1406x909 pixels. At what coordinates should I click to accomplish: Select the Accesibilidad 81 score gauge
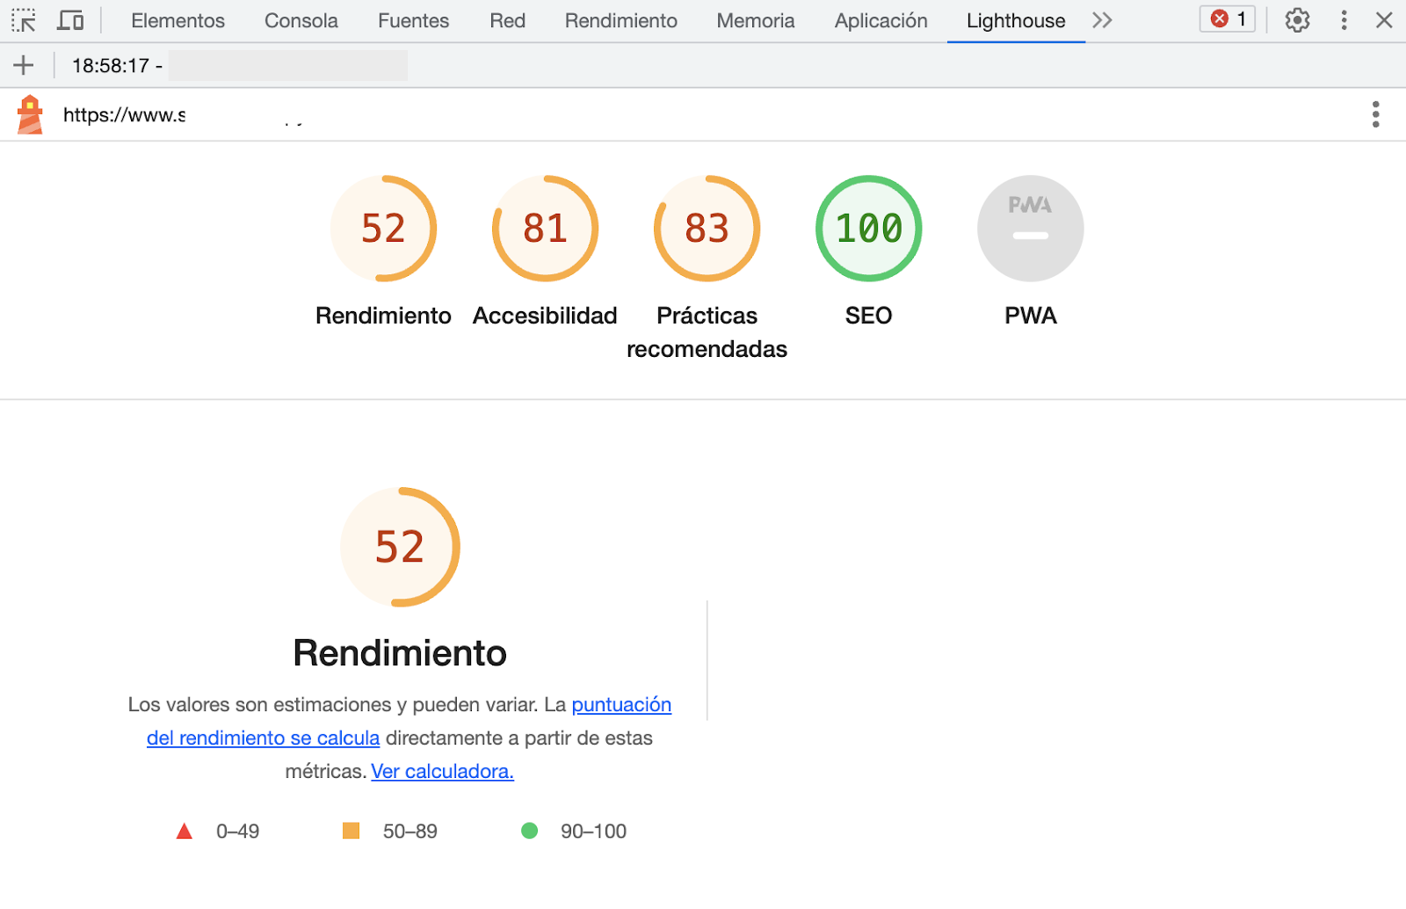pos(544,228)
